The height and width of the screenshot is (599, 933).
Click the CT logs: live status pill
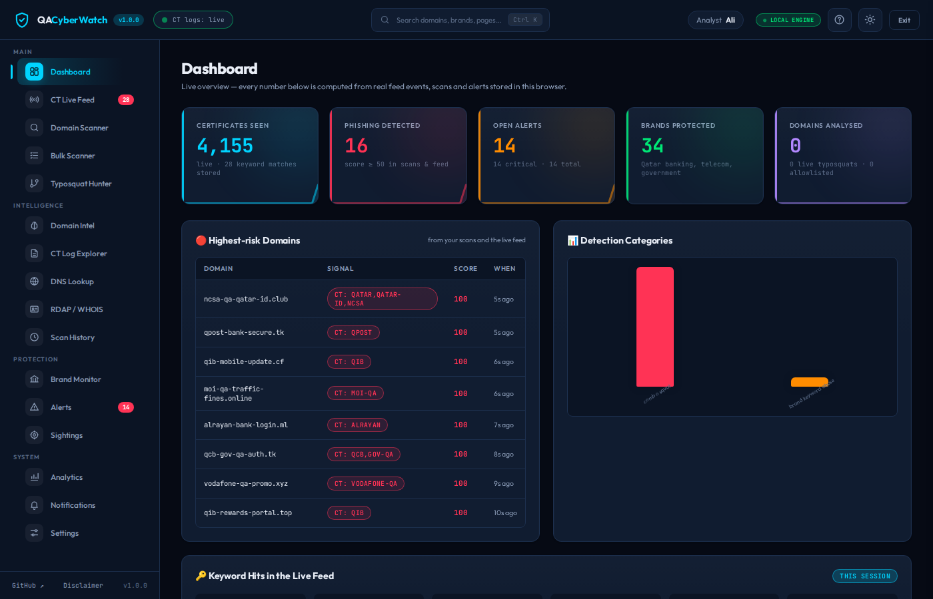(x=193, y=20)
